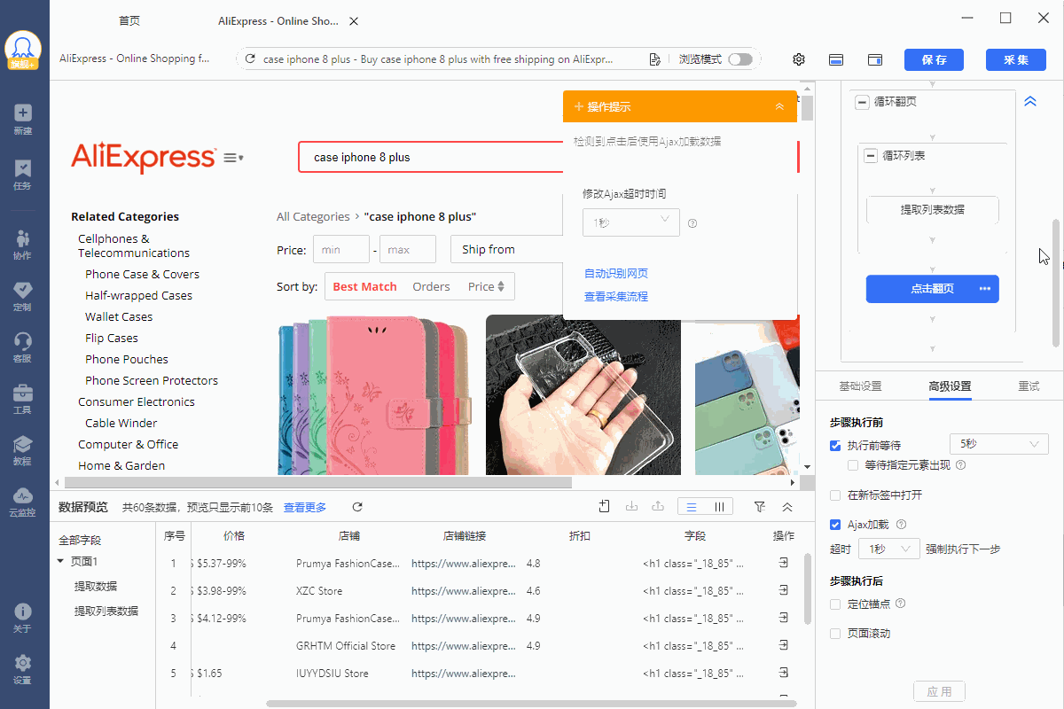1064x709 pixels.
Task: Enable the 页面滚动 checkbox
Action: pos(835,634)
